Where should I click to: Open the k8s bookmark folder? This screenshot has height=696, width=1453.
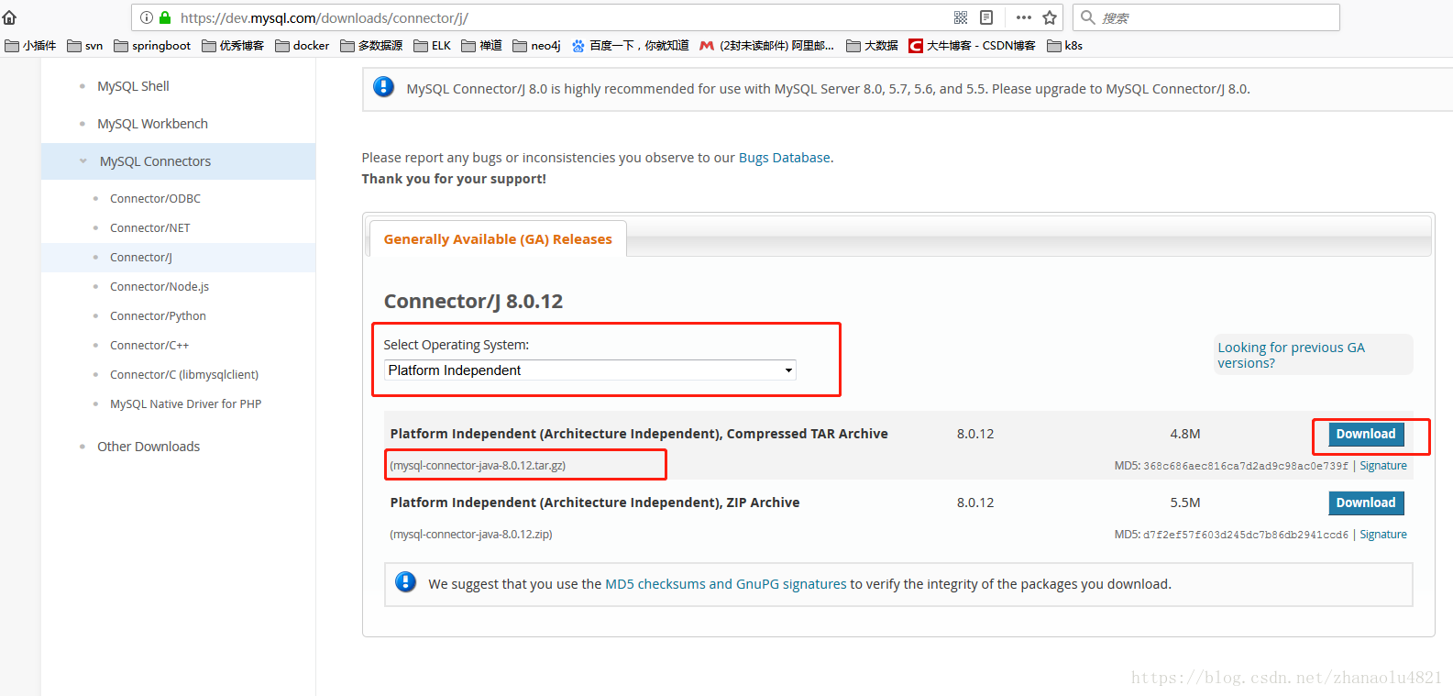(x=1065, y=46)
